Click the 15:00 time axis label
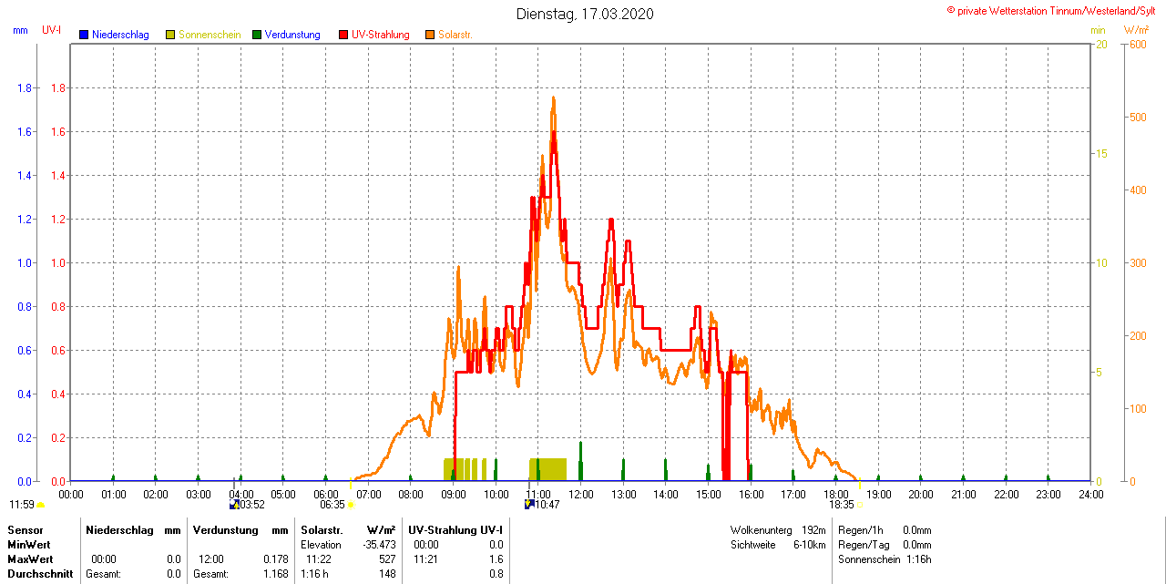Image resolution: width=1166 pixels, height=584 pixels. click(x=708, y=494)
